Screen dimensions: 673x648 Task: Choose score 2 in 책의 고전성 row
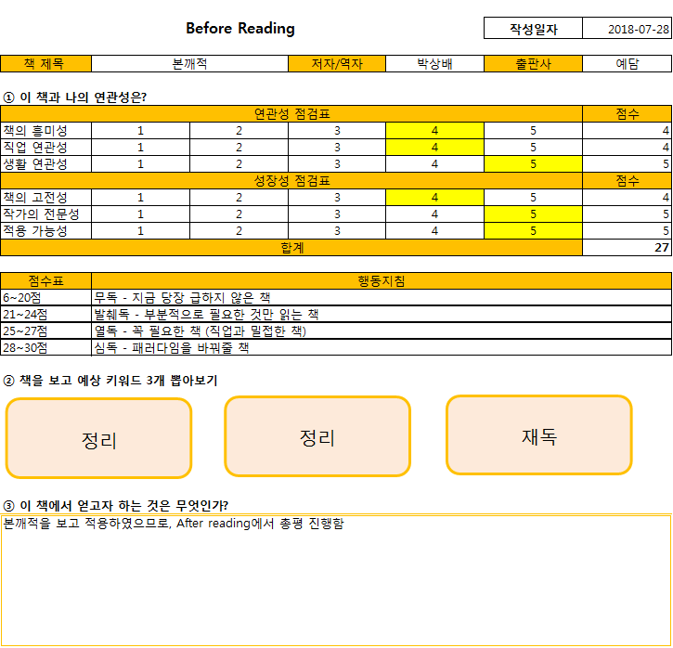point(239,198)
